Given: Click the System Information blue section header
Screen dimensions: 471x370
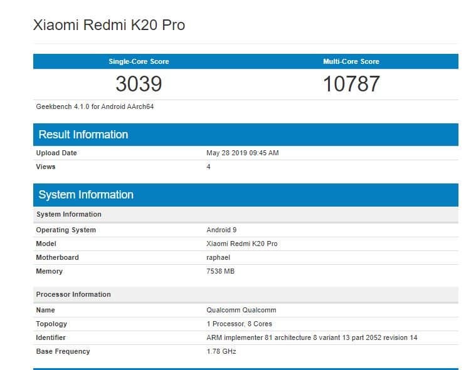Looking at the screenshot, I should (246, 195).
